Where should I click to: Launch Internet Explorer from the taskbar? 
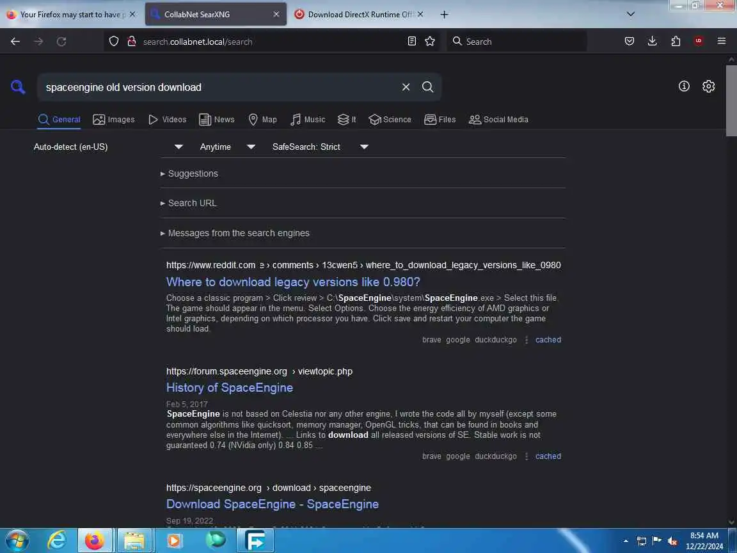pyautogui.click(x=57, y=541)
